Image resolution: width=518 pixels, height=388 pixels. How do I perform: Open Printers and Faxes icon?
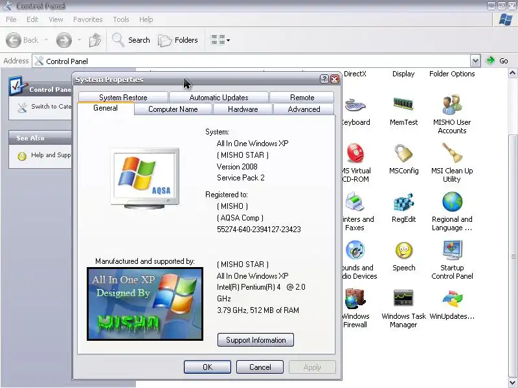coord(355,202)
